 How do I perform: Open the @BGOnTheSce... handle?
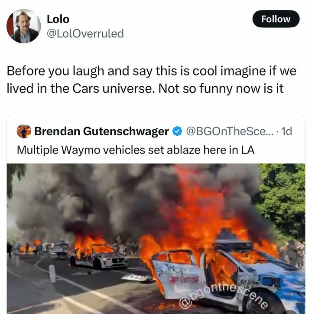click(230, 131)
